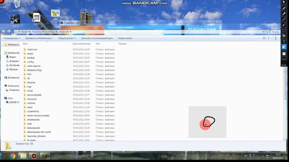
Task: Select the backup folder
Action: pos(31,58)
